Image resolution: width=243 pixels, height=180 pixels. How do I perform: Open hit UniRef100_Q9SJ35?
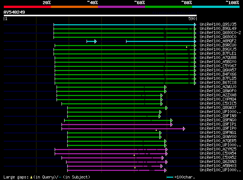tap(218, 24)
